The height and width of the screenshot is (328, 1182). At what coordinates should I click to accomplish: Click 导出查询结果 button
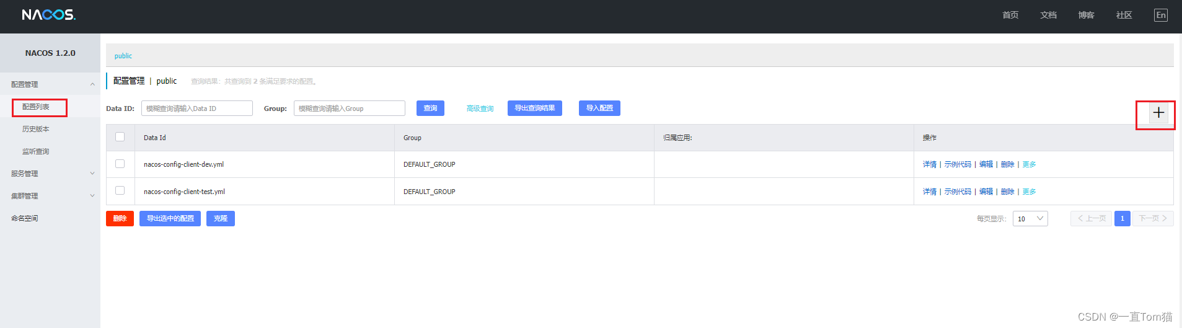point(535,108)
